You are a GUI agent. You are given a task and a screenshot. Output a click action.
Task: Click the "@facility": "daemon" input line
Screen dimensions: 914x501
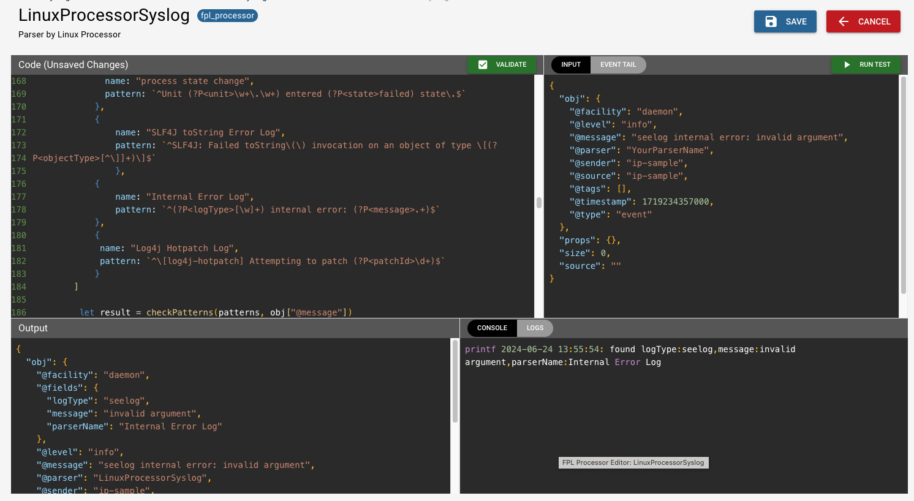[626, 111]
